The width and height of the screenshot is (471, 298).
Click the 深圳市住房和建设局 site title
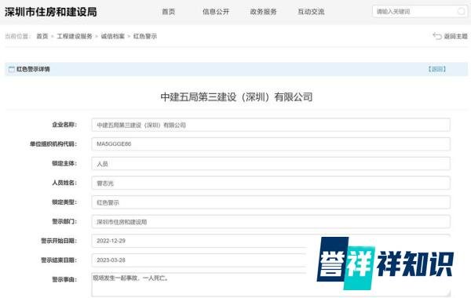point(51,12)
